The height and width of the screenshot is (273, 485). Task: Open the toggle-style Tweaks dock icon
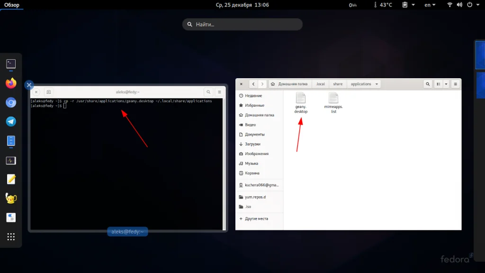click(x=11, y=218)
